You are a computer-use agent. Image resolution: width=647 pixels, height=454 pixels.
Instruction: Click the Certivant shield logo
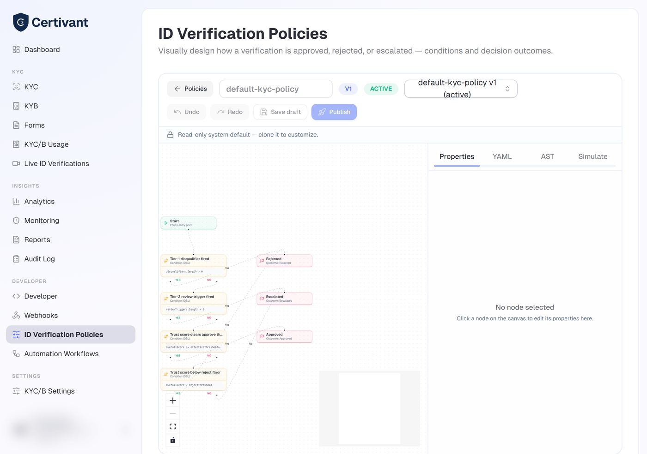pos(21,22)
